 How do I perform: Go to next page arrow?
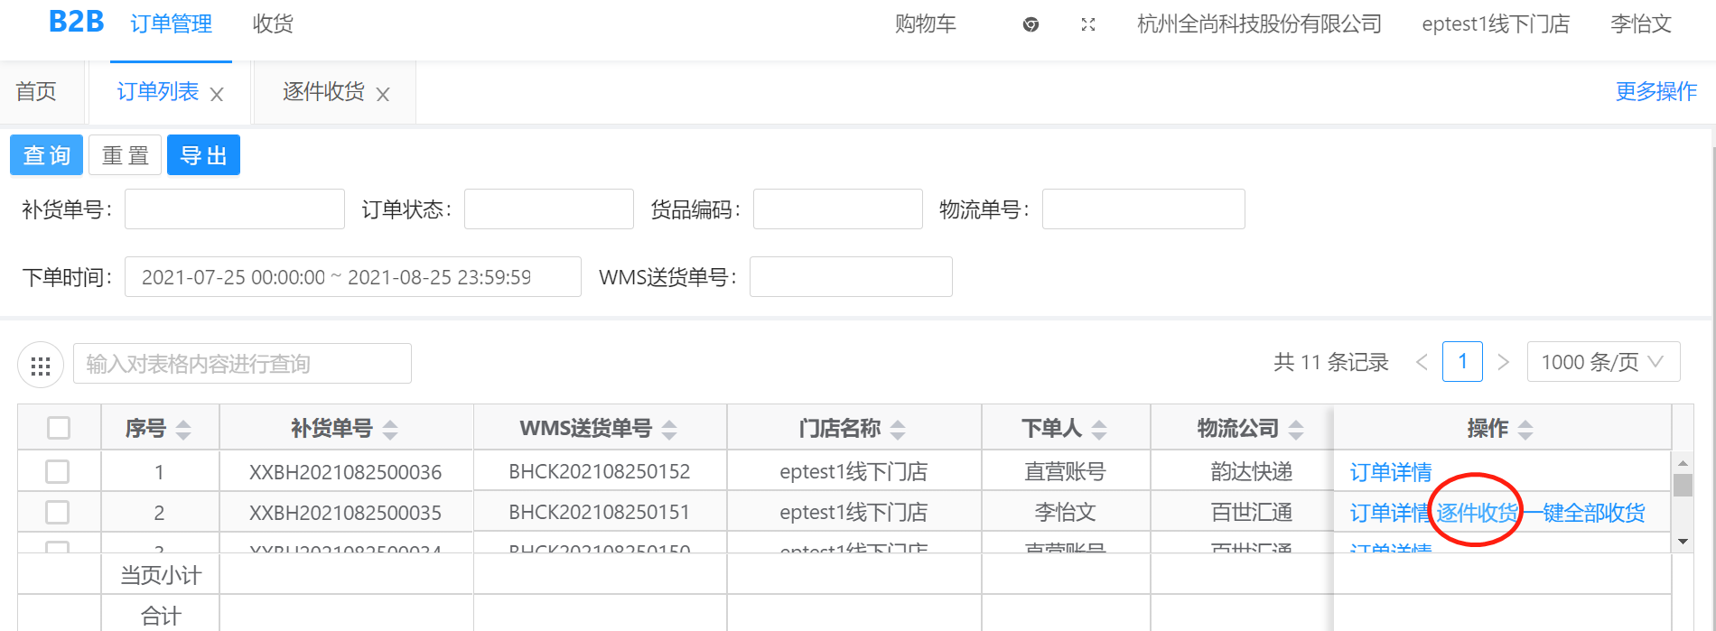[1503, 362]
